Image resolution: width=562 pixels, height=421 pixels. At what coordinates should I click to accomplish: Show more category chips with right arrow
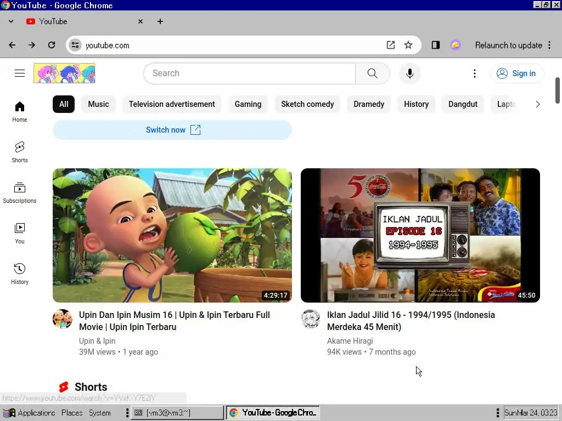[537, 104]
